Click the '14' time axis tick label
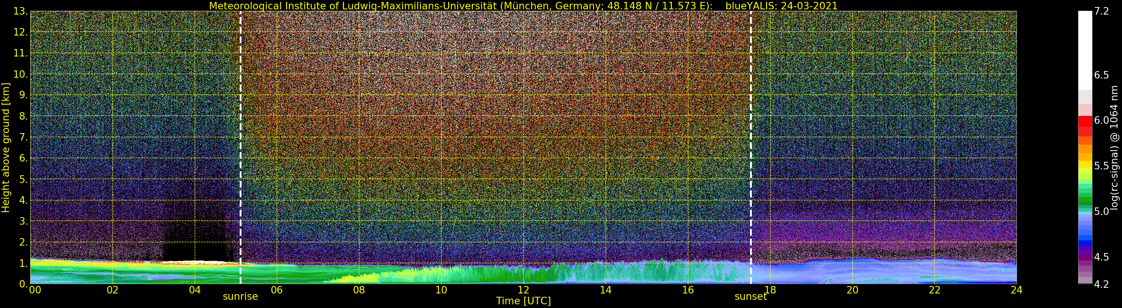1122x308 pixels. [x=606, y=290]
